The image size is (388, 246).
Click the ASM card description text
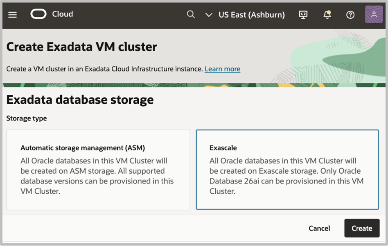(97, 176)
